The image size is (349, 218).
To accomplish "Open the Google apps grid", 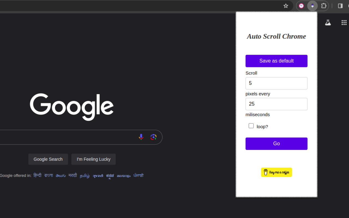I will coord(344,23).
